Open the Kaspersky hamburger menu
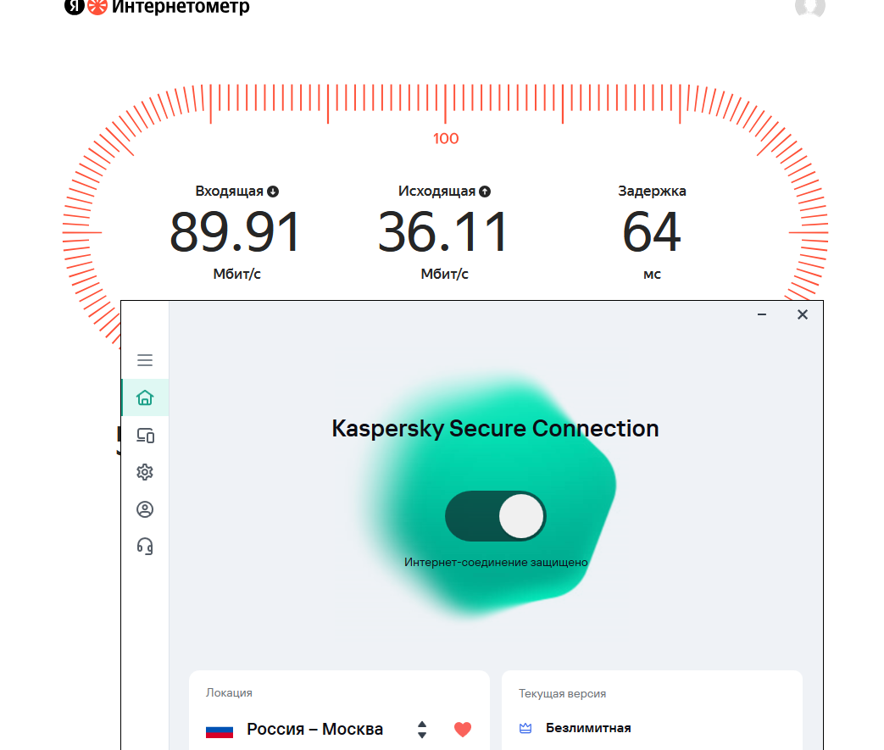Viewport: 884px width, 750px height. 145,360
